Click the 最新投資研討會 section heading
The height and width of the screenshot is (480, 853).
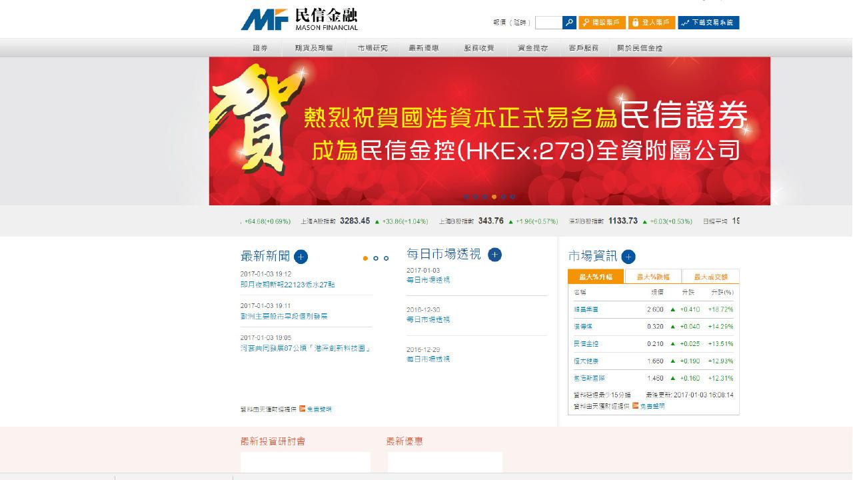tap(273, 441)
